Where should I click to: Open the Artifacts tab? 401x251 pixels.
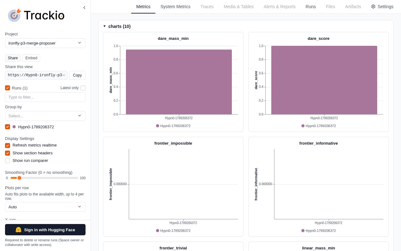pyautogui.click(x=353, y=7)
